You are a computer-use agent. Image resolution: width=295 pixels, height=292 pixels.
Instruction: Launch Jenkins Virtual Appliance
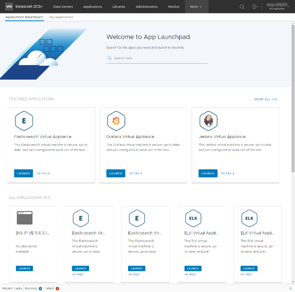pos(208,173)
